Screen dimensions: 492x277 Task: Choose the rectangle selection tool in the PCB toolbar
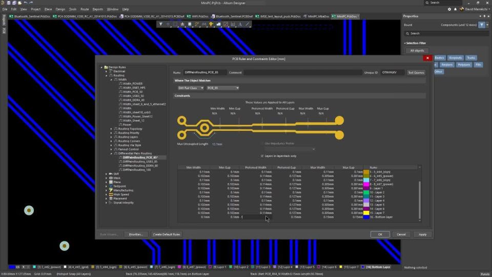175,24
